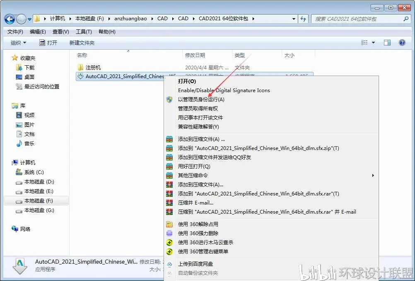
Task: Click 新建文件夹 button
Action: 82,43
